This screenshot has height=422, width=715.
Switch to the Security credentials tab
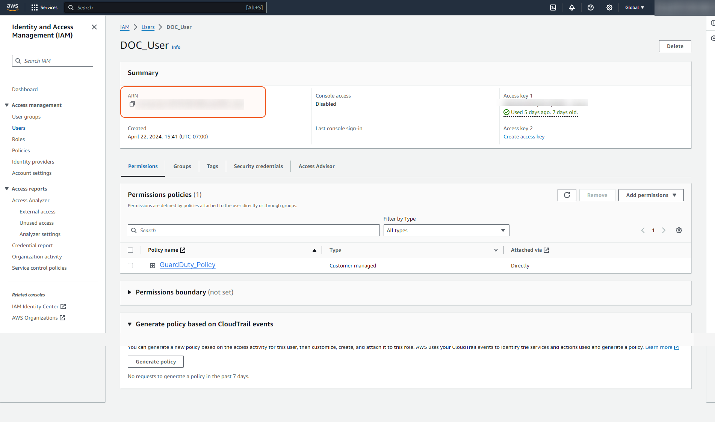coord(258,166)
